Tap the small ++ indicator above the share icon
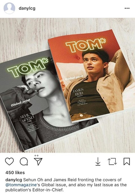Screen dimensions: 135x194 37,156
